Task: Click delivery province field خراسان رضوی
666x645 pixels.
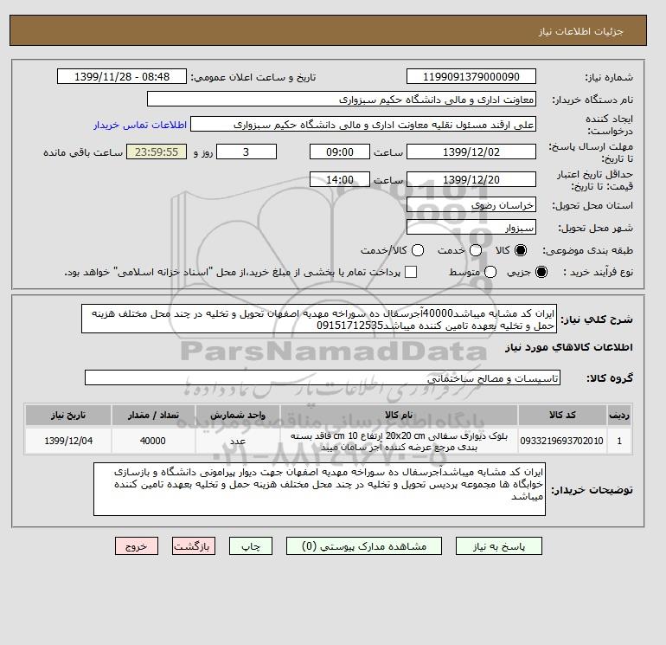Action: coord(471,205)
